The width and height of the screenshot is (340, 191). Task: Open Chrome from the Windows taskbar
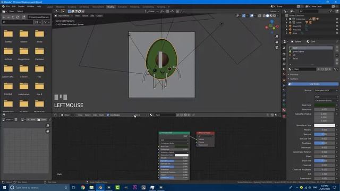pyautogui.click(x=83, y=187)
